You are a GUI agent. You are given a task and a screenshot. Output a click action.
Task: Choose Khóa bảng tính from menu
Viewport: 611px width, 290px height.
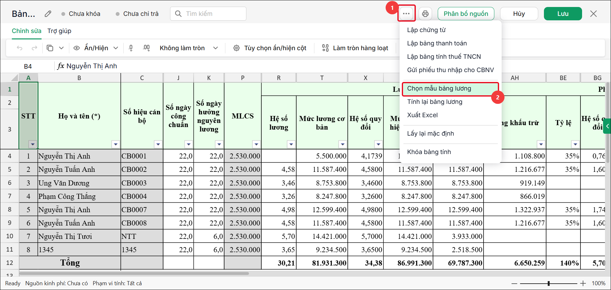pos(450,152)
